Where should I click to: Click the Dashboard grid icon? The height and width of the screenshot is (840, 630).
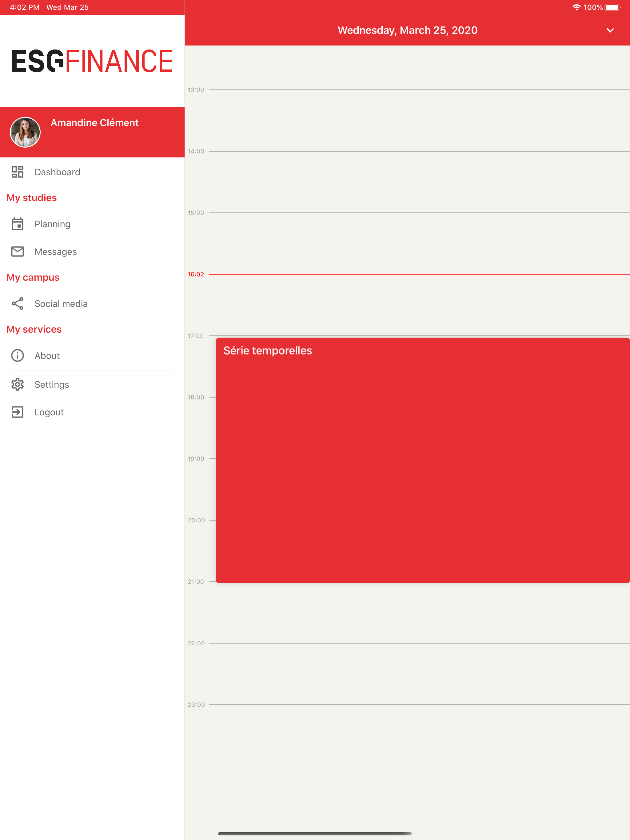coord(18,172)
